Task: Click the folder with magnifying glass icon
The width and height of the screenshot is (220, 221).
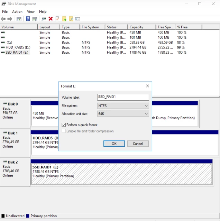Action: 71,19
